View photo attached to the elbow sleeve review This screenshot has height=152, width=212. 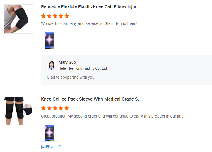49,41
